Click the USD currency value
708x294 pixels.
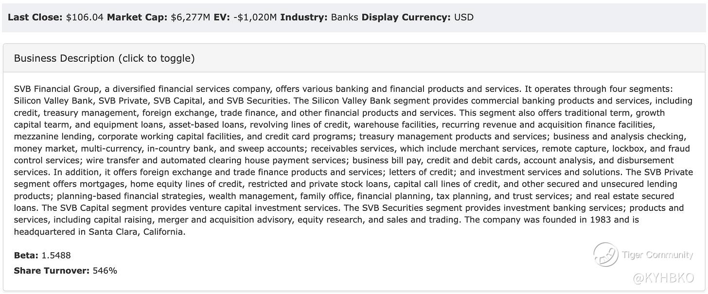coord(464,17)
